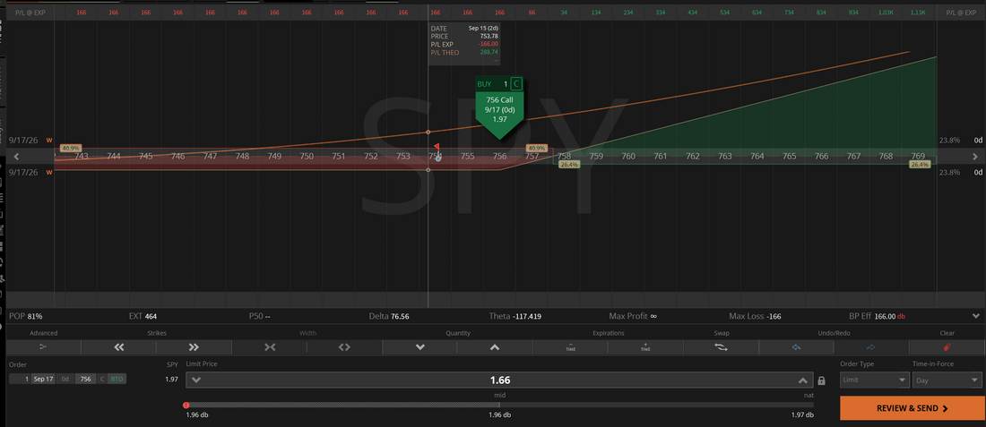Redo the order change
Viewport: 986px width, 427px height.
(x=871, y=346)
